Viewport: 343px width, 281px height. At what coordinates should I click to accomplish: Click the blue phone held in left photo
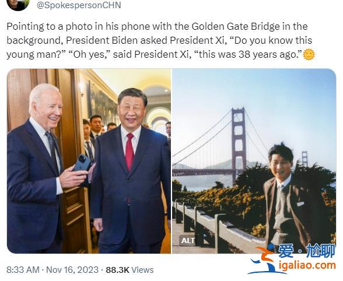pyautogui.click(x=82, y=163)
